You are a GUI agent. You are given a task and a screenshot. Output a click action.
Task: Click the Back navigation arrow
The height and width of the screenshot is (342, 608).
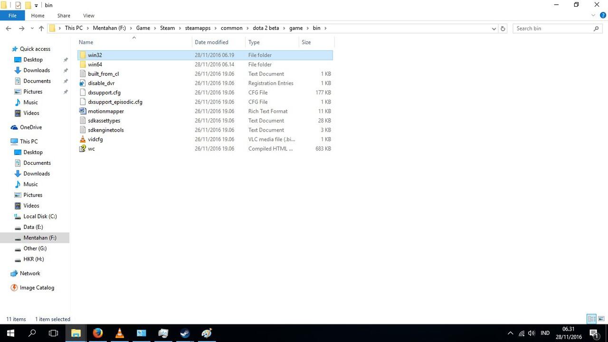click(x=9, y=28)
